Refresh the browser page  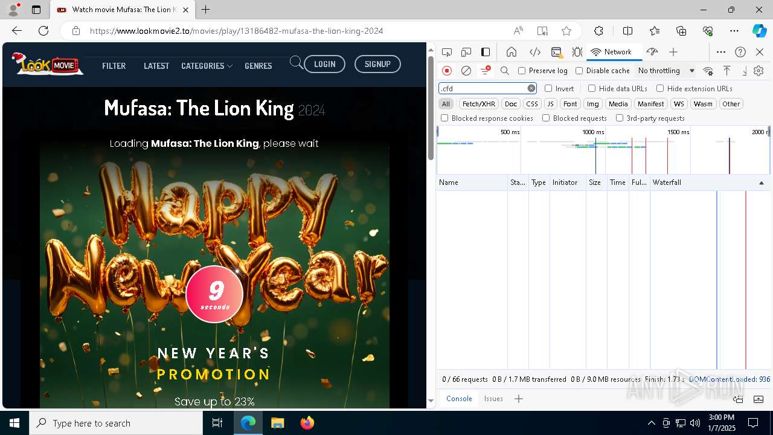point(43,31)
